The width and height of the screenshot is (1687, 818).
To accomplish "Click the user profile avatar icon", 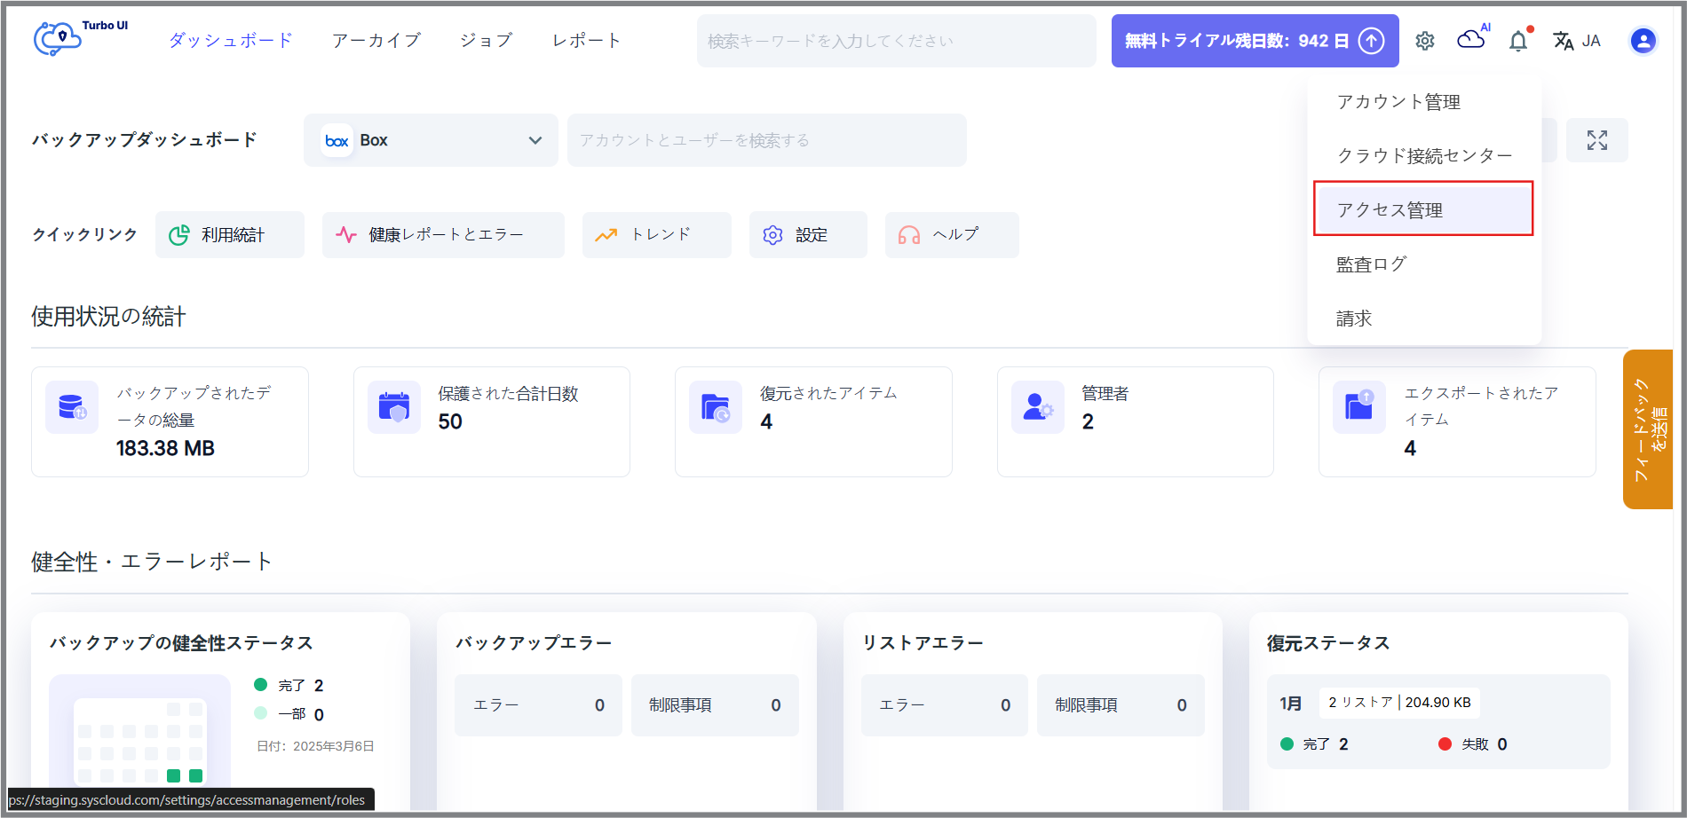I will point(1643,41).
